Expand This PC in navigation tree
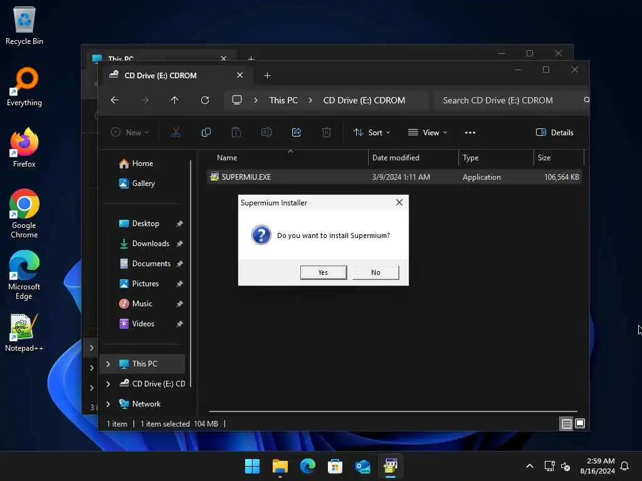The width and height of the screenshot is (642, 481). coord(108,364)
